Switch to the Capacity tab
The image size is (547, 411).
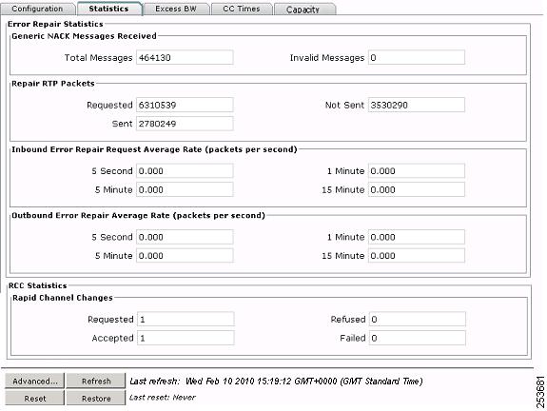[304, 10]
